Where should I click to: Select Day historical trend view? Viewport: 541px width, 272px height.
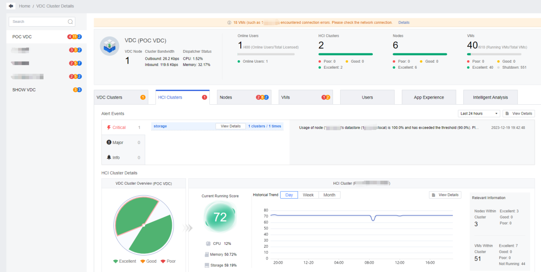[x=289, y=195]
